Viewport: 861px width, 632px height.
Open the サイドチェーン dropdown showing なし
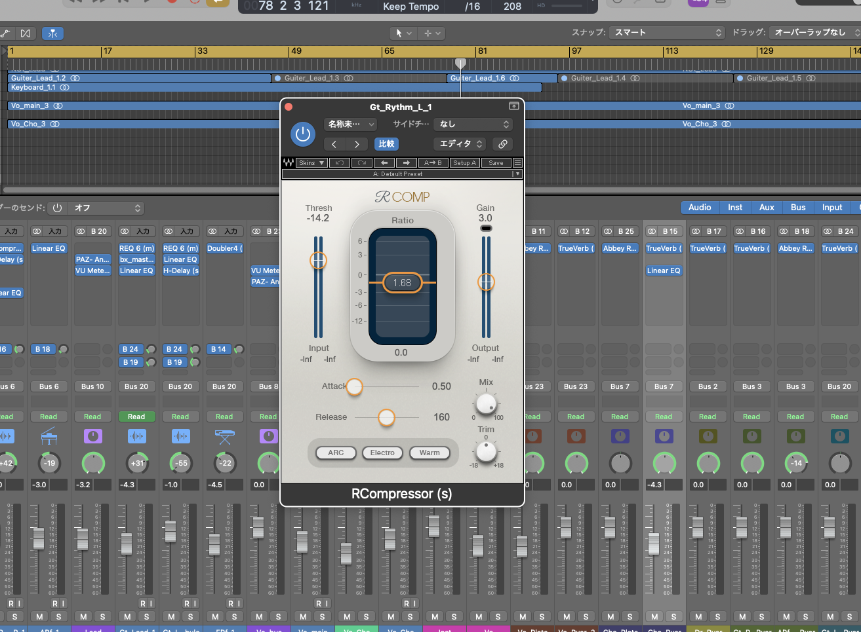point(473,124)
